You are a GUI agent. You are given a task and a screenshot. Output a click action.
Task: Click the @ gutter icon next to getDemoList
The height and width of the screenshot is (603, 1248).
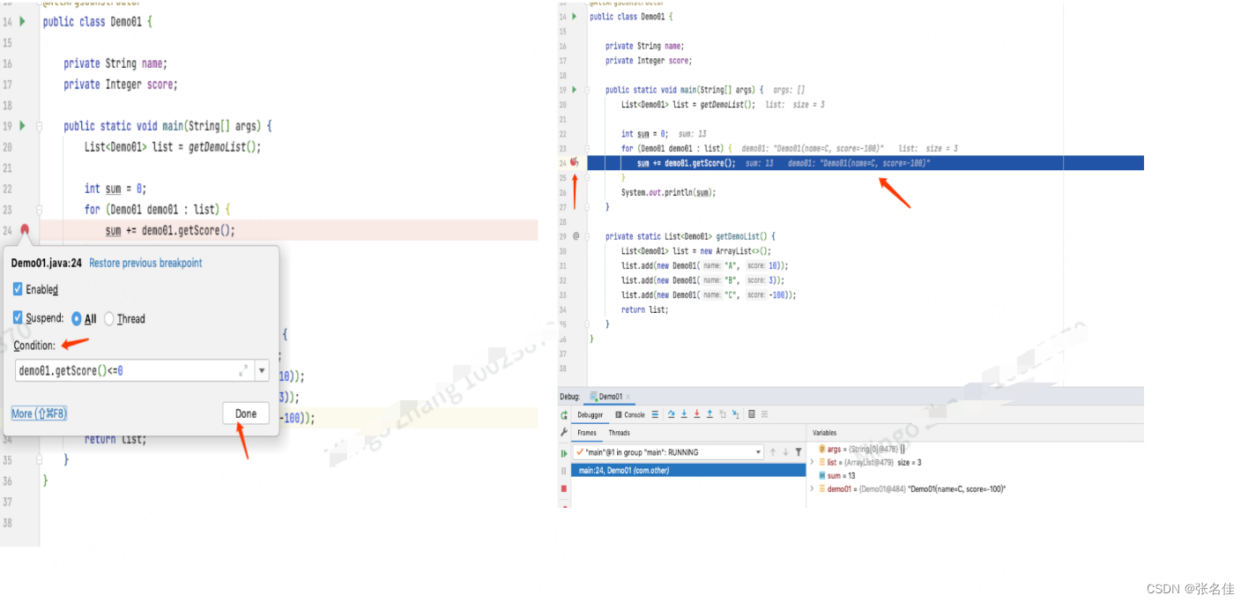(576, 236)
